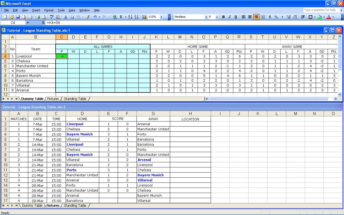344x215 pixels.
Task: Paste from clipboard icon
Action: (x=78, y=17)
